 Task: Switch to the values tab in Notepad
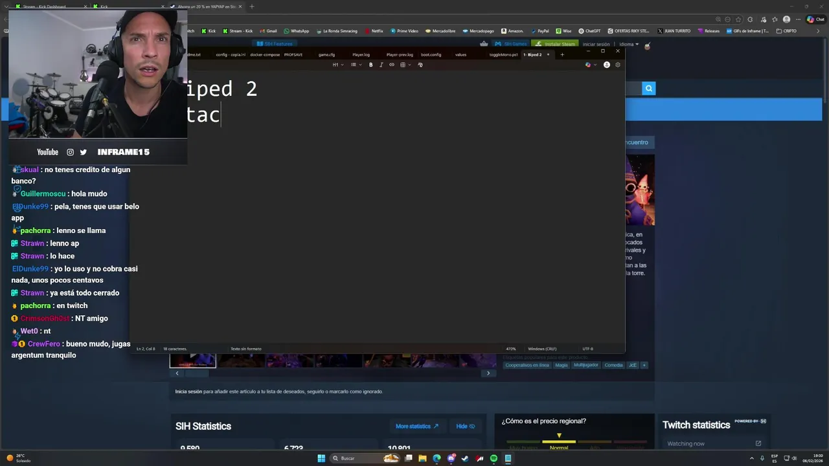[460, 54]
